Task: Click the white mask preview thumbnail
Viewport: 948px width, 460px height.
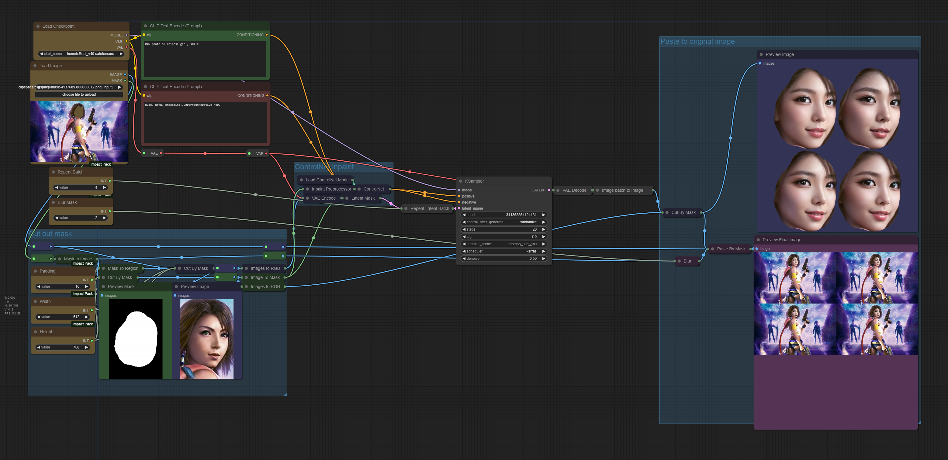Action: (136, 339)
